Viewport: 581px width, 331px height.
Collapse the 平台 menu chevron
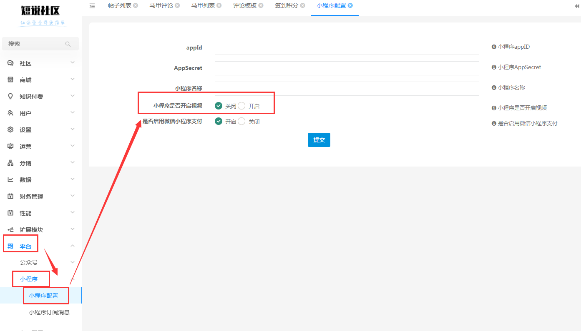click(73, 246)
